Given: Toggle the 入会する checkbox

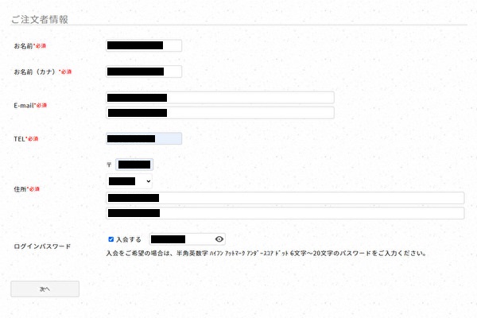Looking at the screenshot, I should tap(111, 239).
